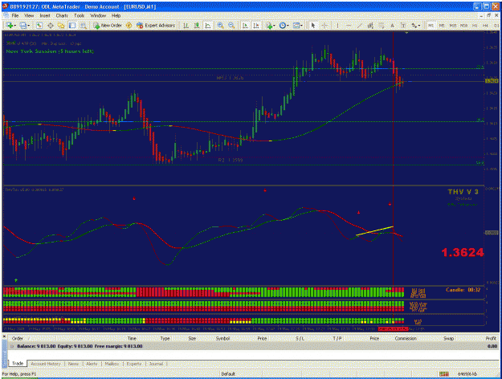Switch to the Account History tab

point(46,364)
